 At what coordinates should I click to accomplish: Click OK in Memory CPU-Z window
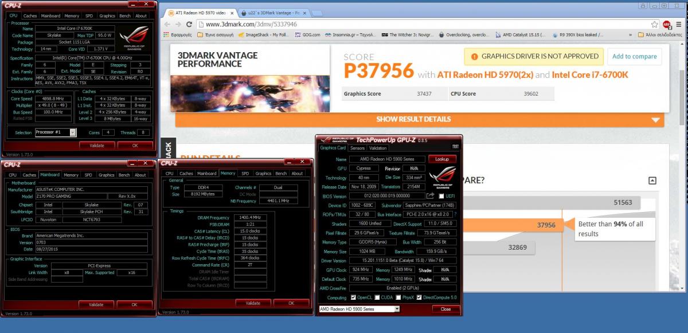coord(291,303)
